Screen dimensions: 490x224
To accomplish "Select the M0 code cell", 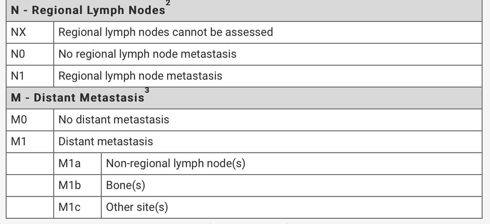I will tap(30, 120).
